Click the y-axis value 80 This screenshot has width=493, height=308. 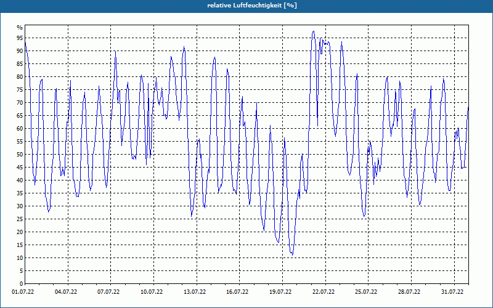20,76
